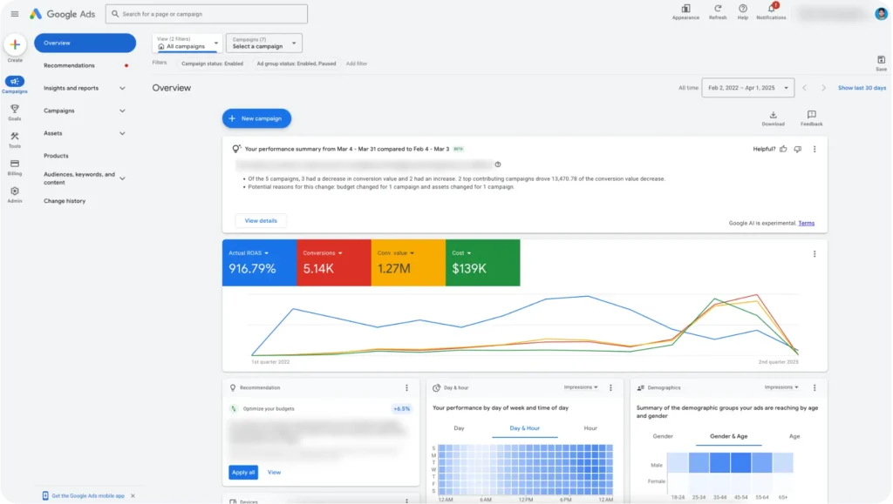Open the Billing card icon
893x504 pixels.
[x=15, y=164]
